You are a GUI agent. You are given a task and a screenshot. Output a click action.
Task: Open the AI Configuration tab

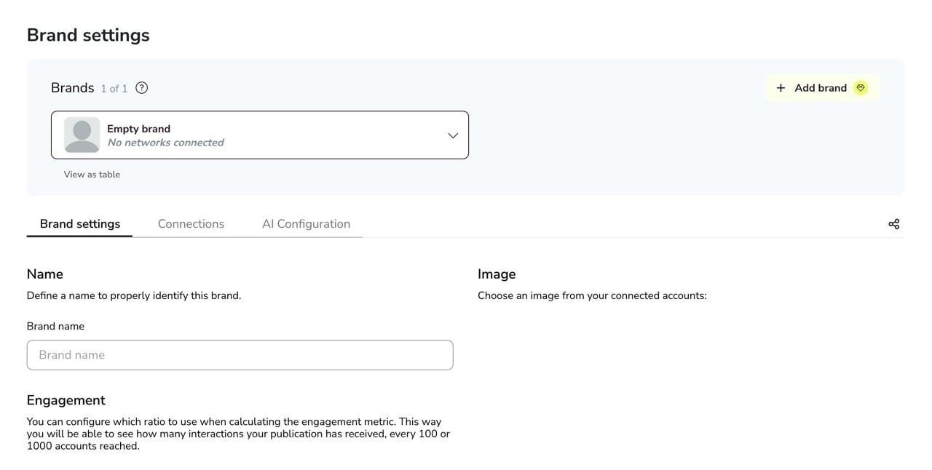tap(306, 224)
